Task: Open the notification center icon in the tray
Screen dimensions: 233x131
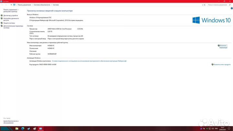Action: coord(229,129)
